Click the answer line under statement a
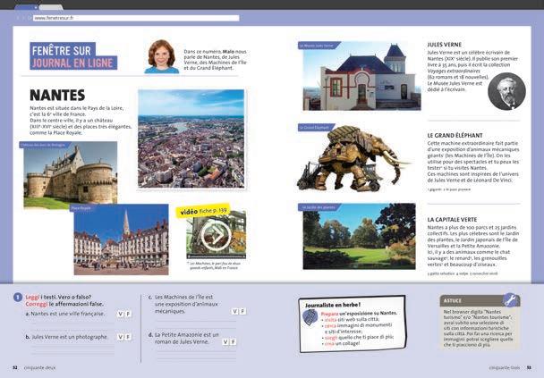Viewport: 544px width, 378px height. (x=73, y=324)
